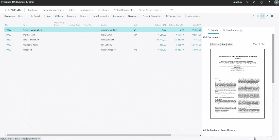Open notifications bell in the top bar
Viewport: 279px width, 140px height.
(254, 2)
